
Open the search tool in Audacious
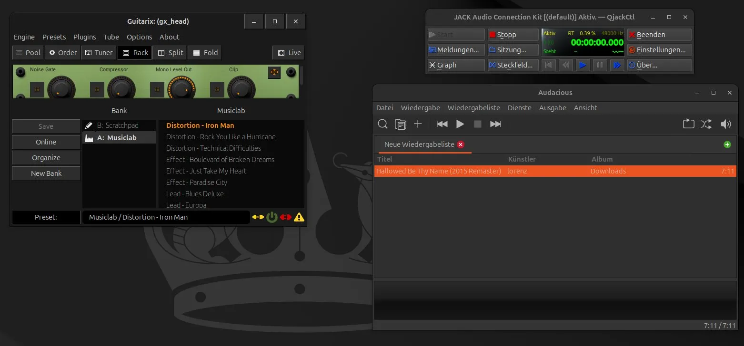click(382, 124)
